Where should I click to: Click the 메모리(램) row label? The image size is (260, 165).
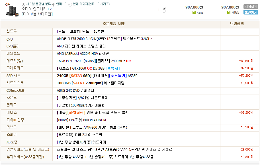(x=15, y=61)
